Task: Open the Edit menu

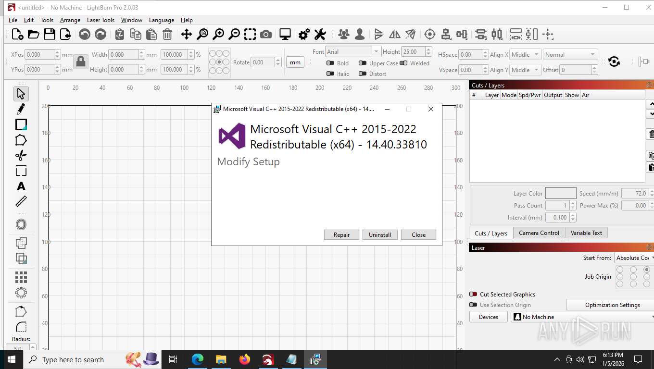Action: [29, 20]
